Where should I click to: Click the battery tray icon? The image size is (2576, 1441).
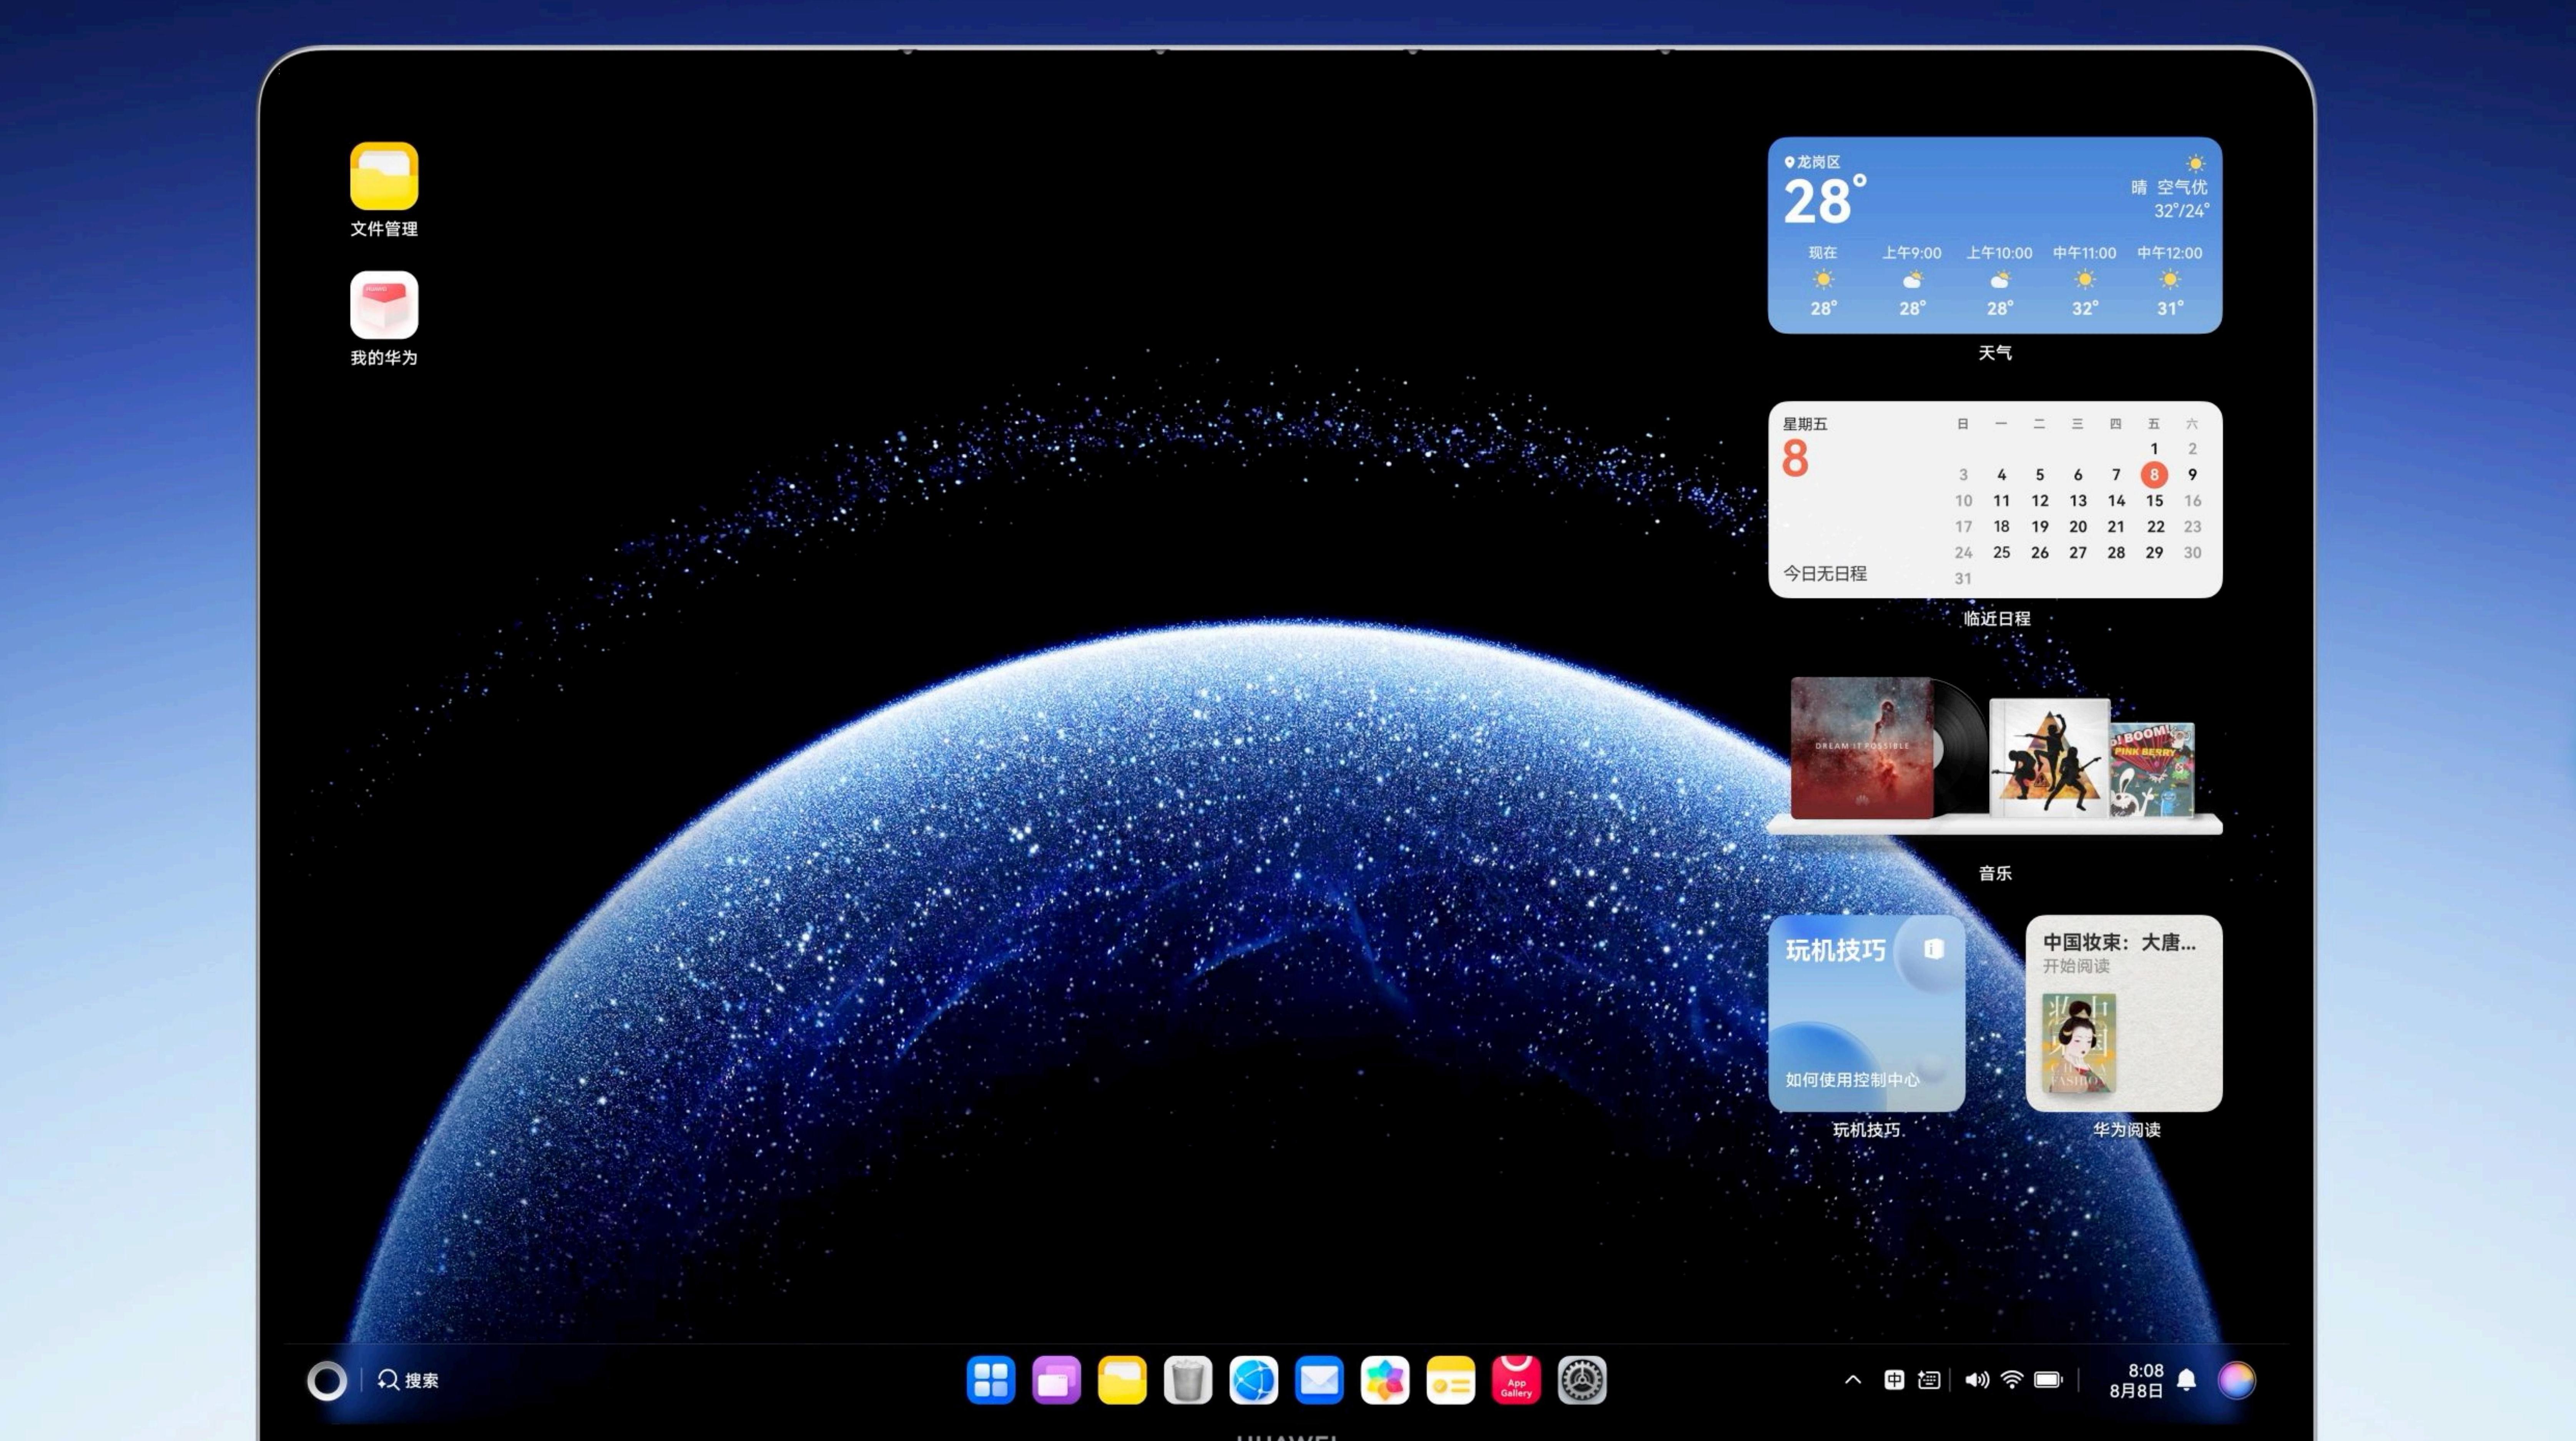click(x=2048, y=1380)
